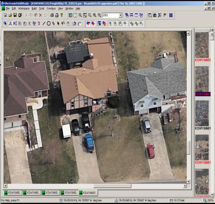215x204 pixels.
Task: Click the image view vertical scrollbar thumb
Action: (189, 148)
